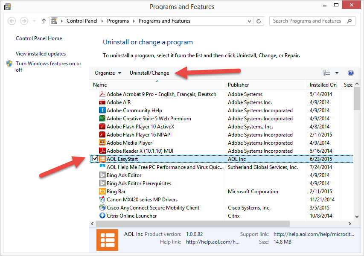Click the Bing Bar icon
Screen dimensions: 364x256
click(x=102, y=192)
